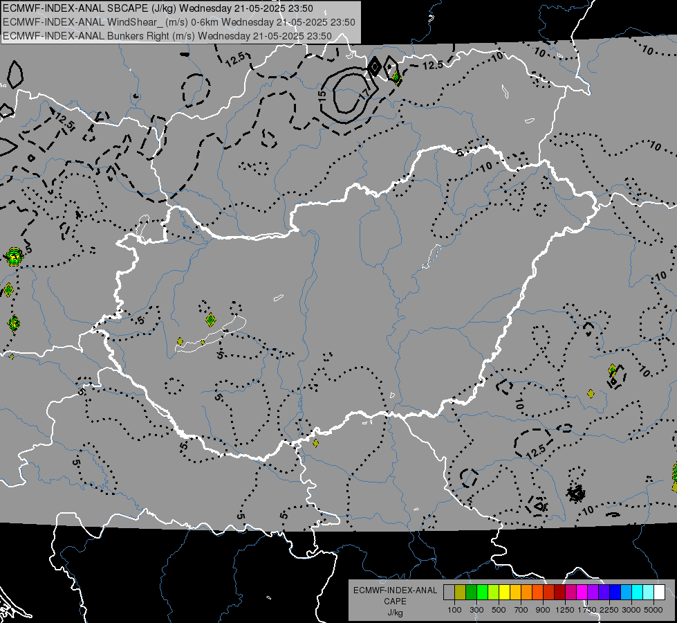Select the olive swatch in CAPE legend
This screenshot has width=677, height=623.
click(x=461, y=593)
